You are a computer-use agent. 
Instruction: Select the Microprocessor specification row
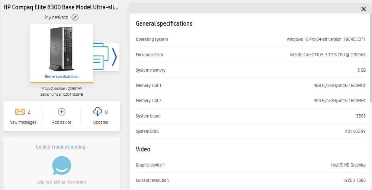point(250,55)
